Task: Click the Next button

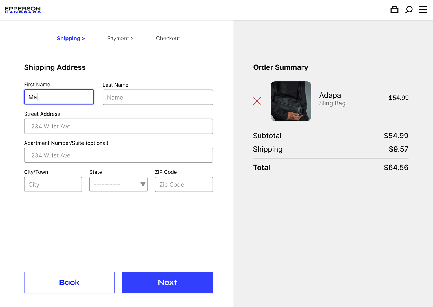Action: [x=167, y=282]
